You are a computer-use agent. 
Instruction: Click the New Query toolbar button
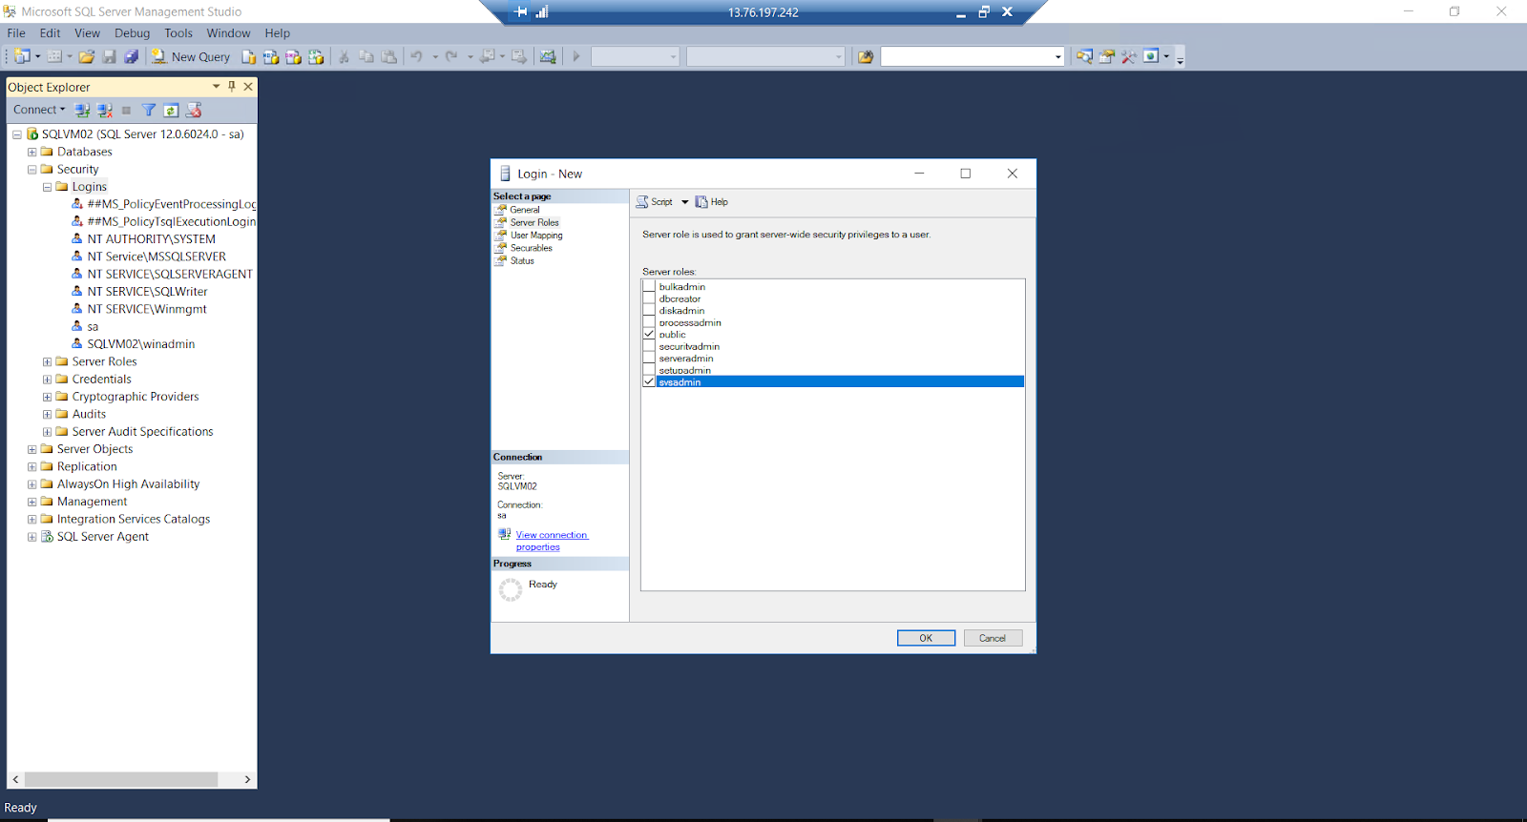click(191, 56)
